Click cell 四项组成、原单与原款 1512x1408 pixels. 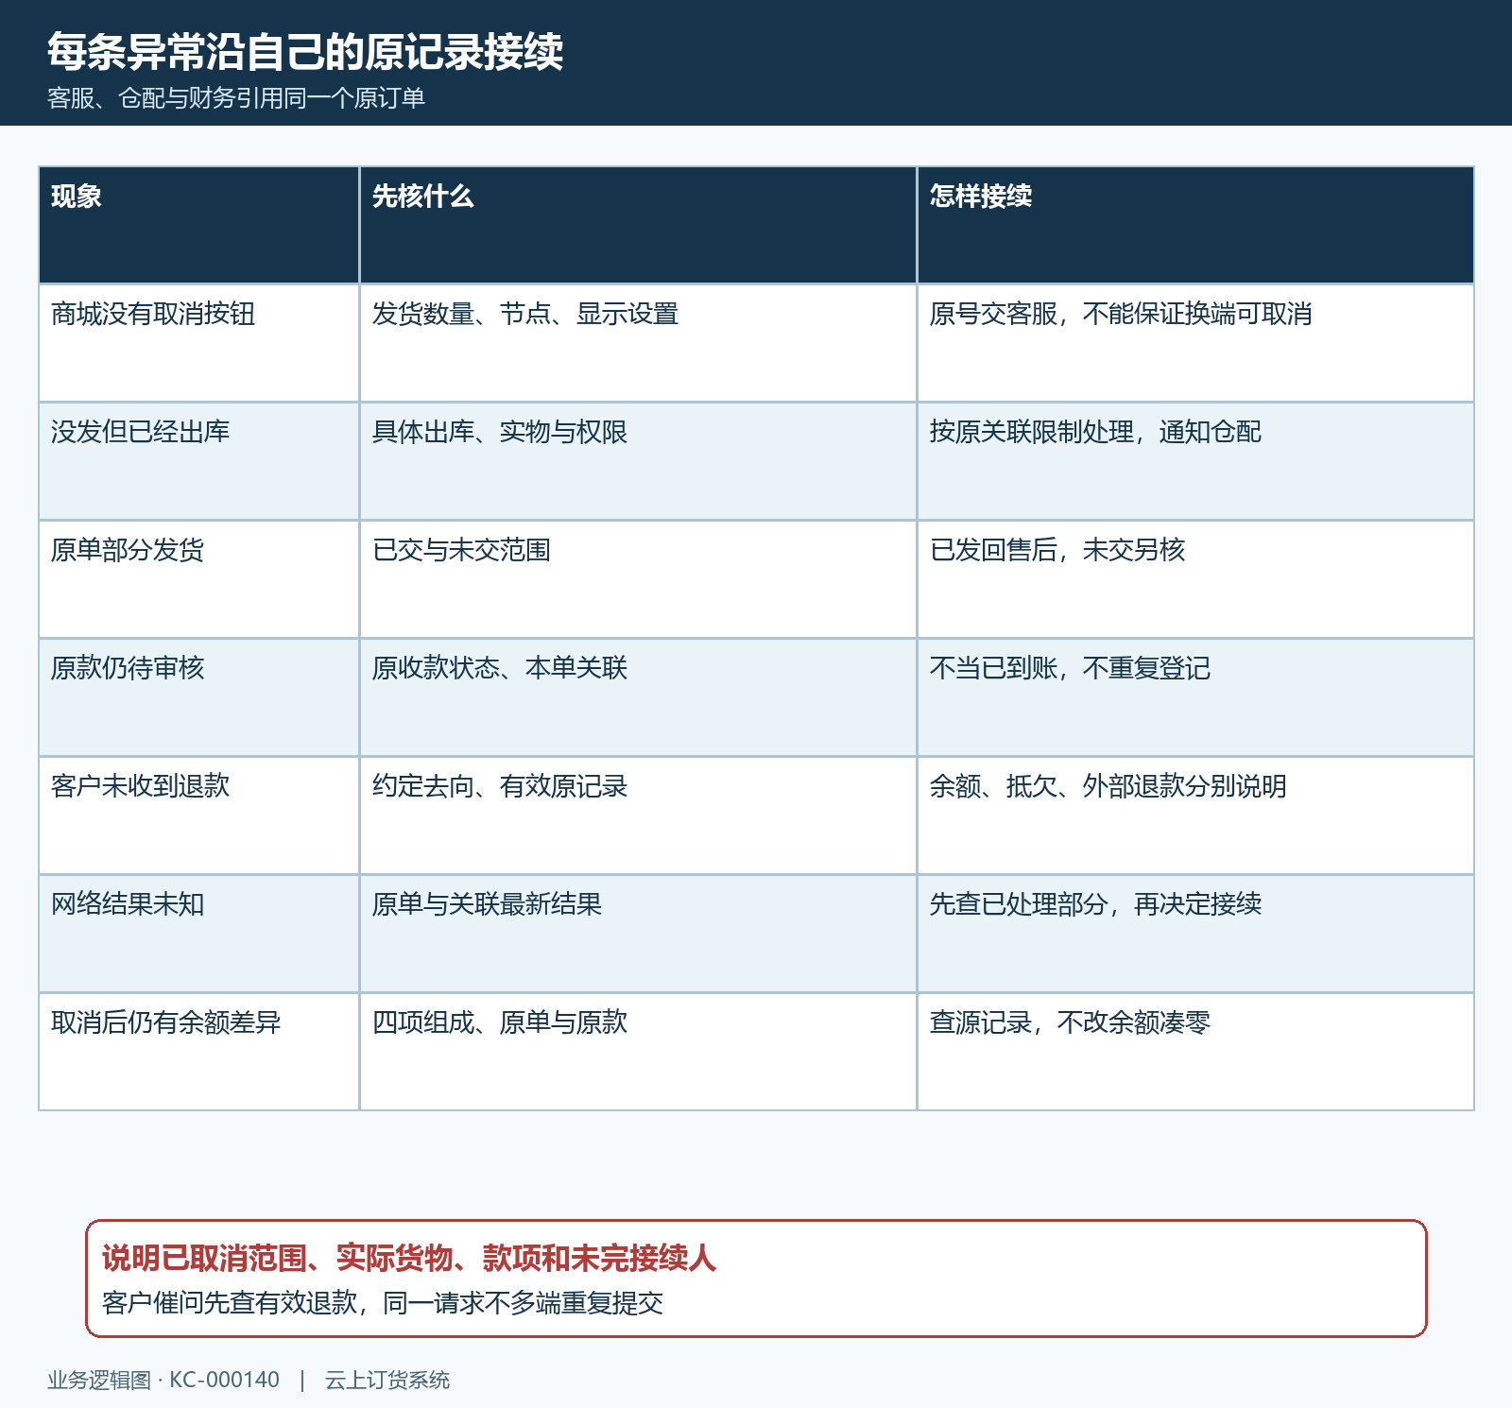coord(638,1052)
